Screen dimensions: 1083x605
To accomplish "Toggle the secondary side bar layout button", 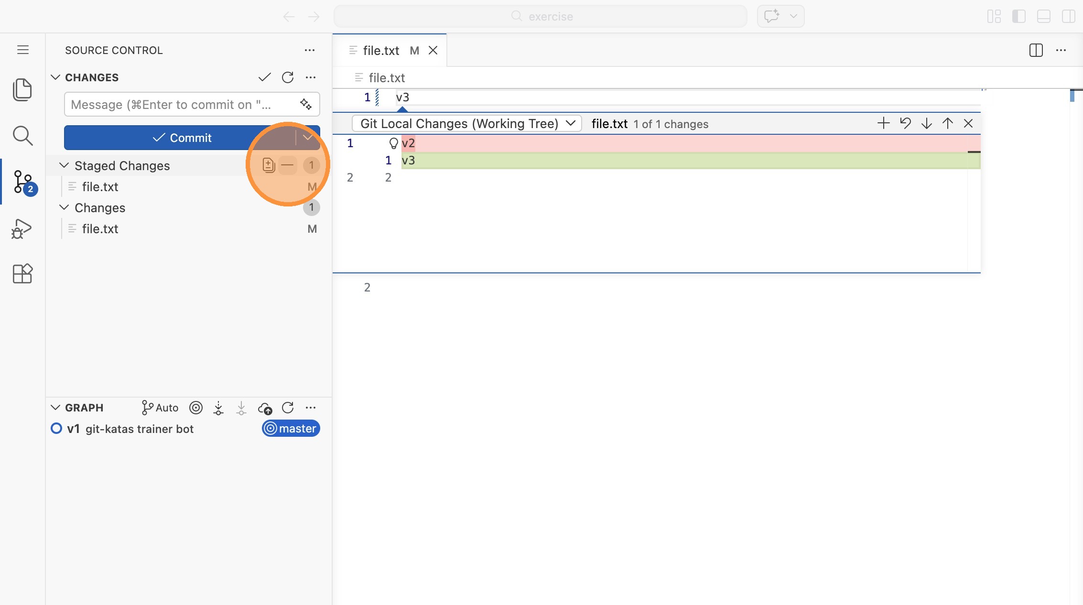I will click(1068, 16).
